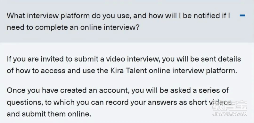This screenshot has height=123, width=254.
Task: Click the words "sent details" ending the first line
Action: (x=221, y=59)
